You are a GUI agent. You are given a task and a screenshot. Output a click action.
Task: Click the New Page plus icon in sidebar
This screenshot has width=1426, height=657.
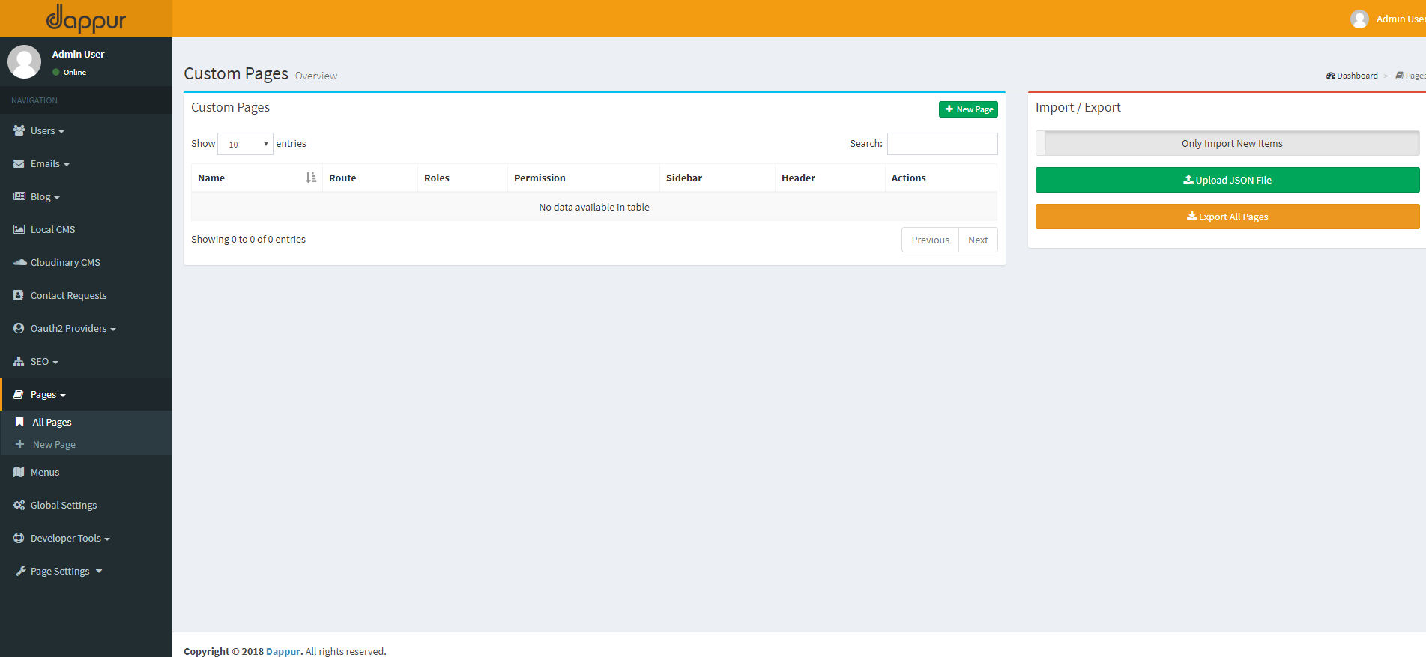(x=19, y=444)
